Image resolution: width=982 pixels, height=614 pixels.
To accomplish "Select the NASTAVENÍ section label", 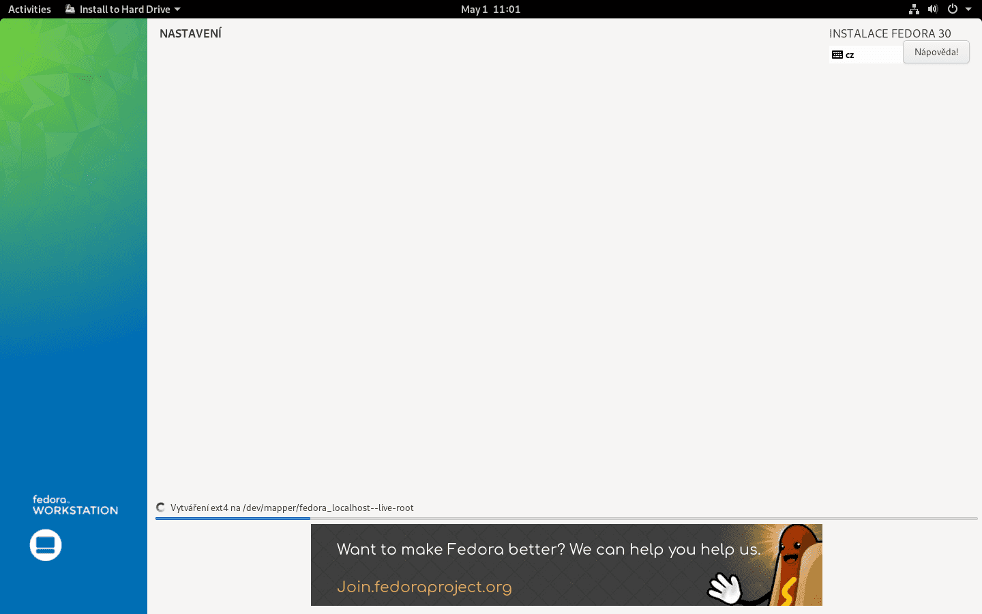I will click(190, 32).
